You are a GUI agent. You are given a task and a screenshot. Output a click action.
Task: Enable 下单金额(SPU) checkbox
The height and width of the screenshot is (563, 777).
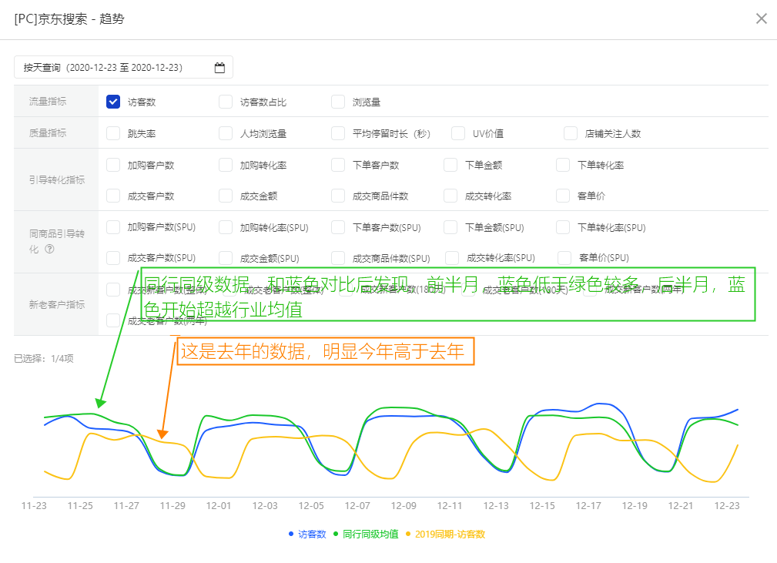(x=450, y=227)
